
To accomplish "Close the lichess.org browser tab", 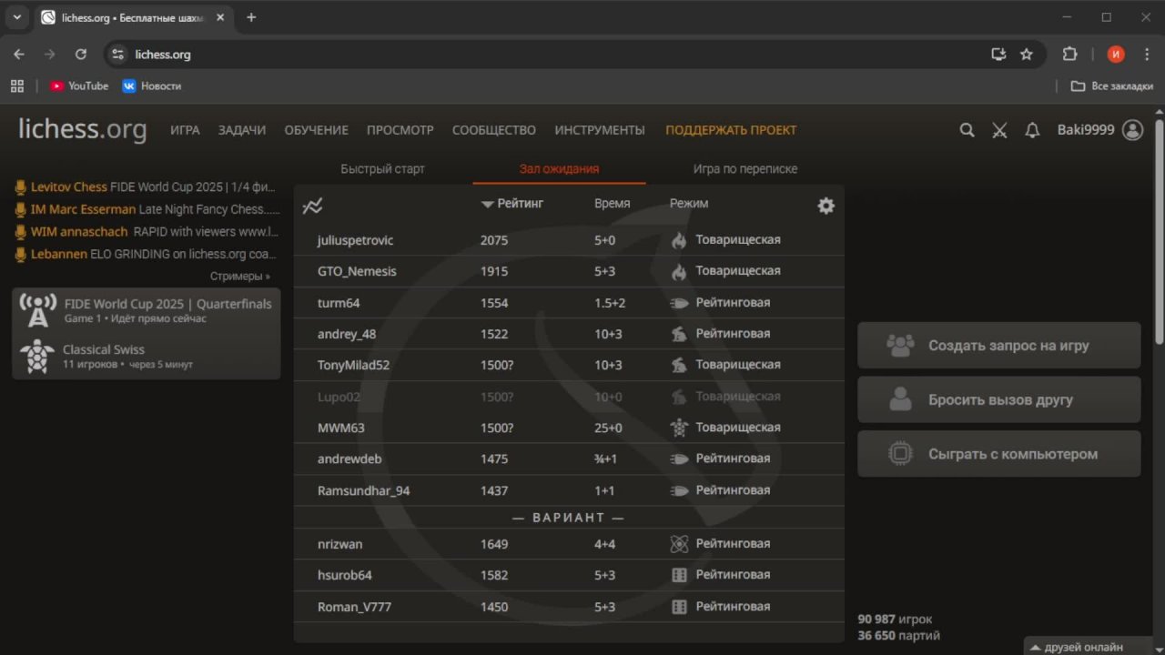I will [220, 17].
